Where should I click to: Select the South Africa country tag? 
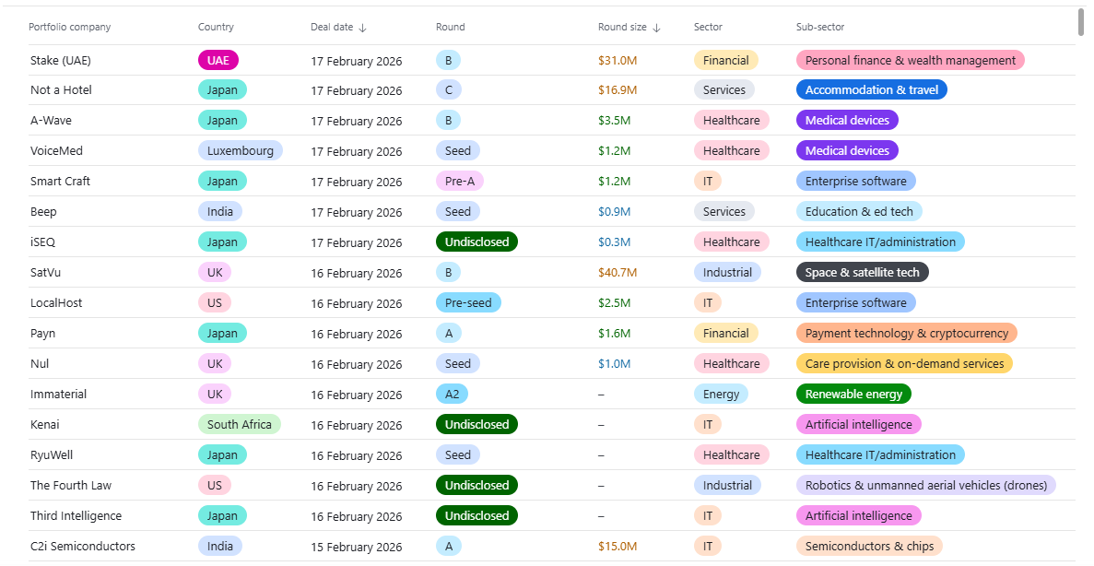240,425
